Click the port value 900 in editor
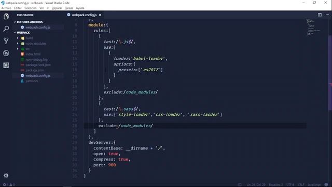The width and height of the screenshot is (332, 187). point(112,165)
